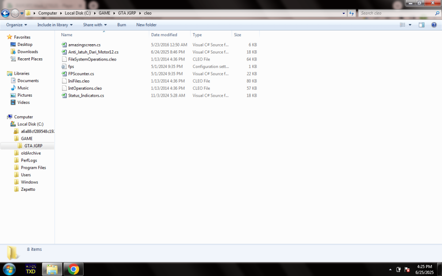
Task: Open address bar history dropdown arrow
Action: 343,13
